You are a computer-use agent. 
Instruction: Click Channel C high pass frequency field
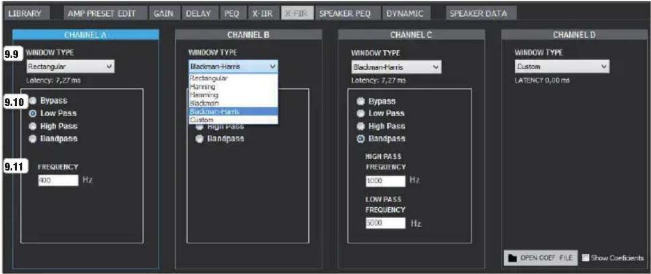pyautogui.click(x=385, y=181)
